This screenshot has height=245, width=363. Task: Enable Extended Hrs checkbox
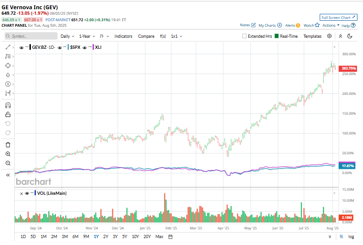244,36
